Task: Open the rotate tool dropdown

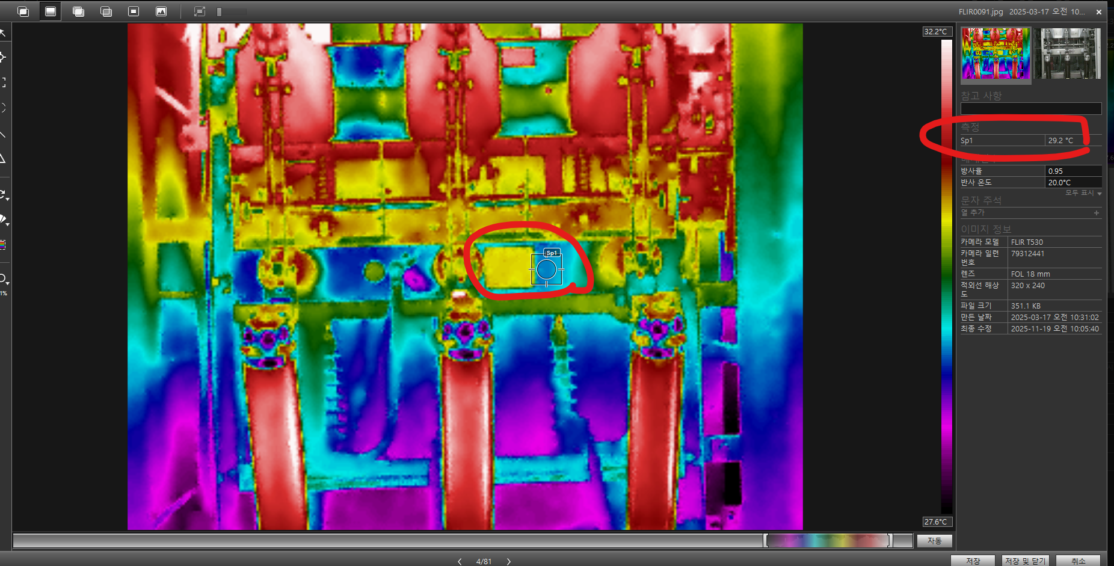Action: (4, 195)
